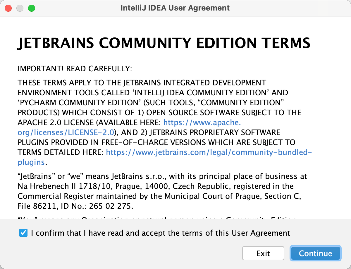Click the Continue button

pyautogui.click(x=315, y=253)
